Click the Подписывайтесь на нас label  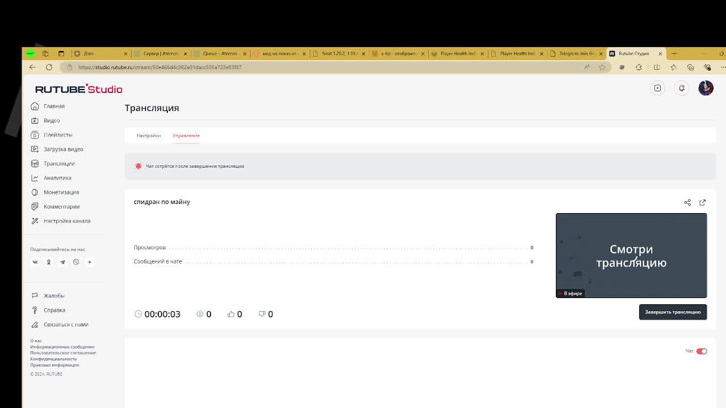(x=58, y=249)
